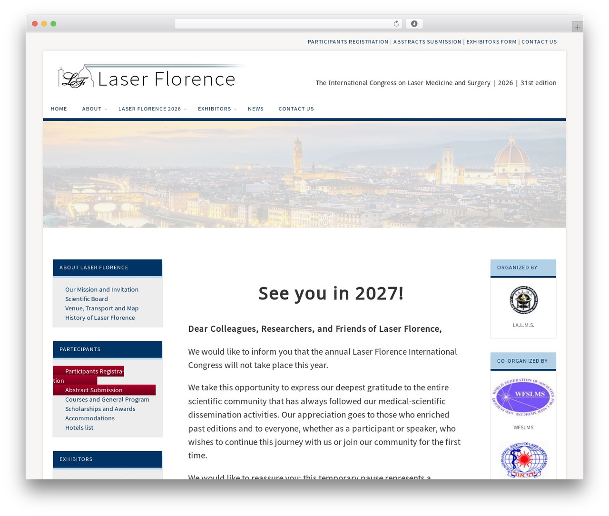Viewport: 609px width, 516px height.
Task: Click the WFSLMS caption text
Action: 523,427
